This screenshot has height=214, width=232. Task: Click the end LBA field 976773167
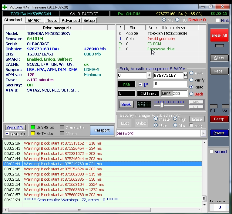[x=168, y=75]
